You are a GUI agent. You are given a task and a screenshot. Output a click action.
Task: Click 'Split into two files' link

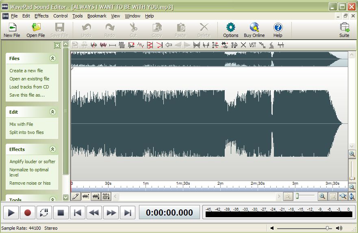tap(26, 132)
